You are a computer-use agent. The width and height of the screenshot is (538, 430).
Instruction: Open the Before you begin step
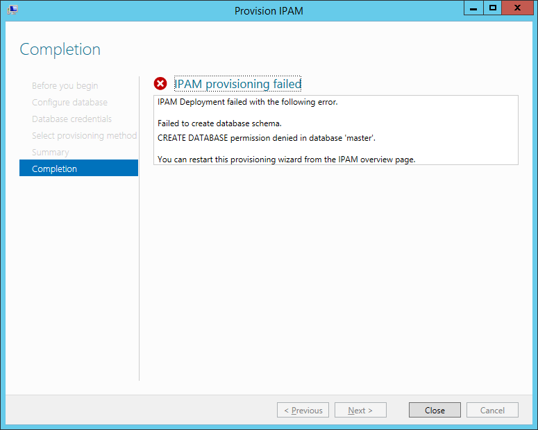pyautogui.click(x=65, y=86)
